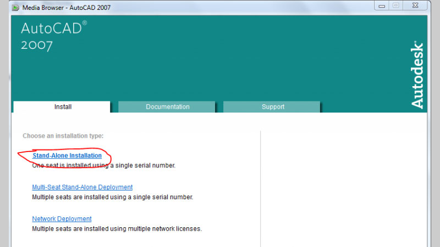Switch to the Install tab
440x247 pixels.
(x=63, y=107)
